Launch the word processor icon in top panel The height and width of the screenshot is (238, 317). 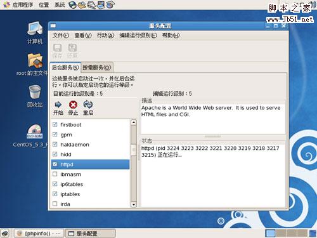click(x=91, y=4)
